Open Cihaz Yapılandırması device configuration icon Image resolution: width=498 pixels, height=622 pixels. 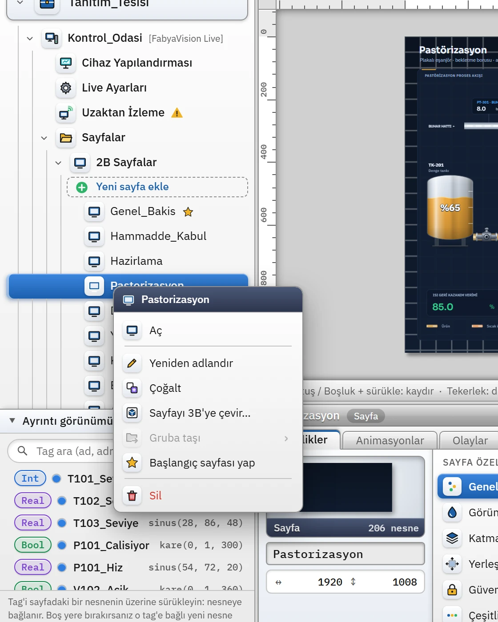pyautogui.click(x=66, y=63)
